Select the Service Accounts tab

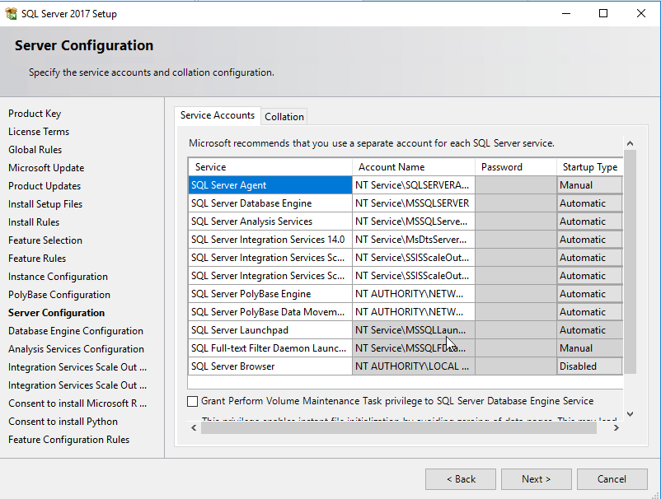coord(218,115)
